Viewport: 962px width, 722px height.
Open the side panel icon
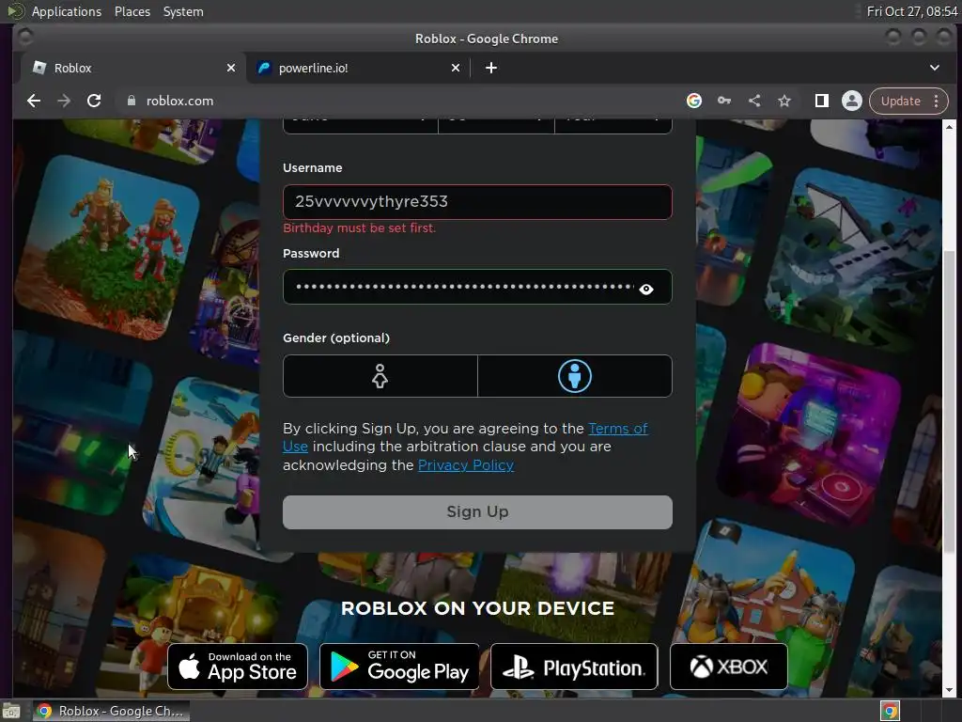coord(821,101)
